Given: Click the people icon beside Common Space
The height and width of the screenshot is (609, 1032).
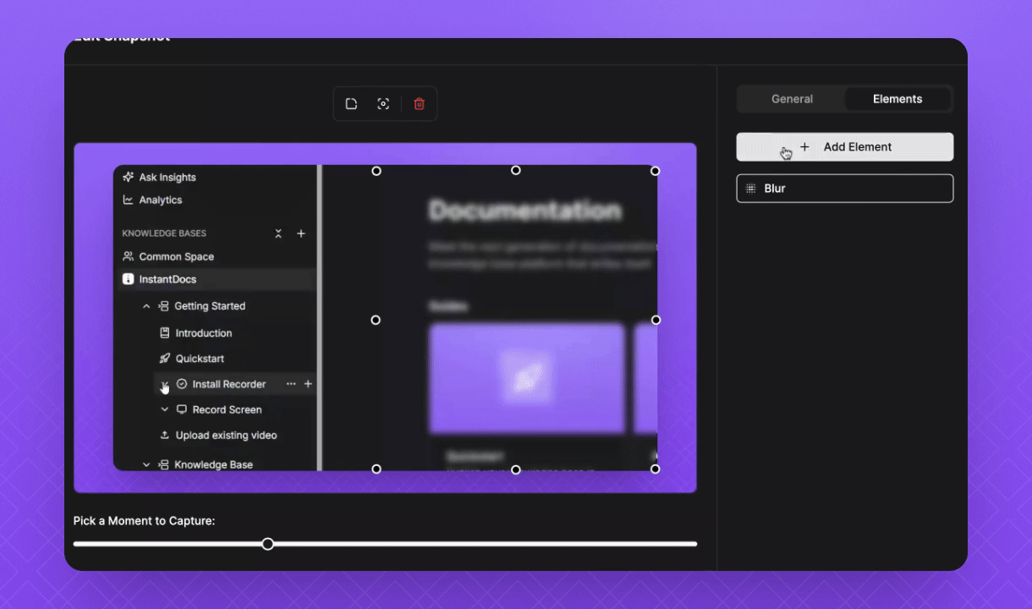Looking at the screenshot, I should [128, 256].
